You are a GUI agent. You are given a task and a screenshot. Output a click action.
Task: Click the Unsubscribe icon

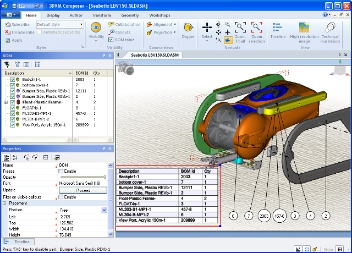tap(8, 32)
